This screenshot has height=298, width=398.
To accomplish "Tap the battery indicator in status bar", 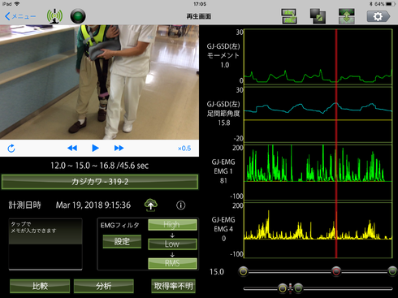I will (391, 4).
